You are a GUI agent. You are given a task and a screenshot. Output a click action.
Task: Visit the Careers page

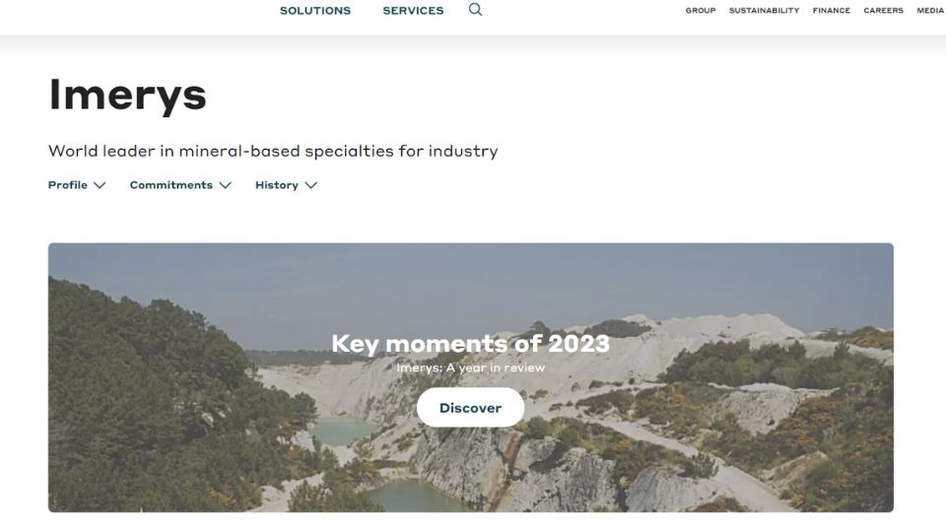click(883, 11)
